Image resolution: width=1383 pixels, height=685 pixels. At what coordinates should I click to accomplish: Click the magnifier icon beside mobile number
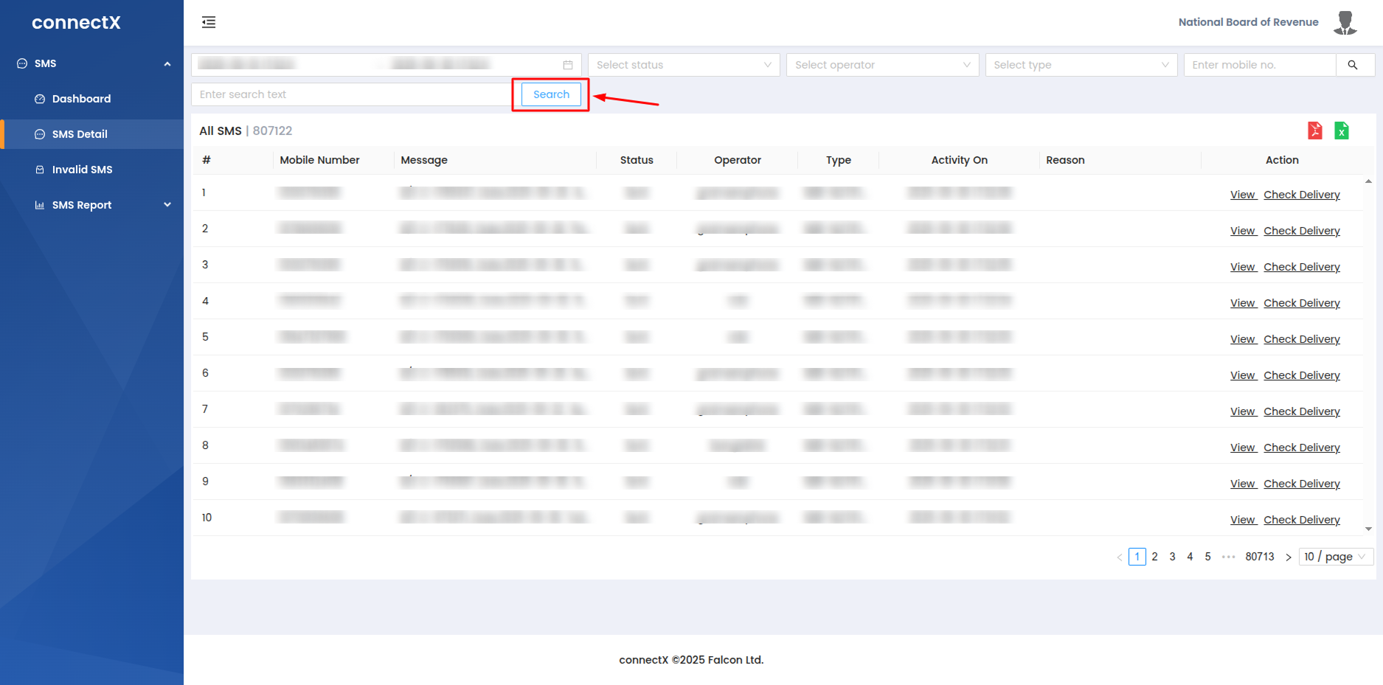click(1353, 65)
